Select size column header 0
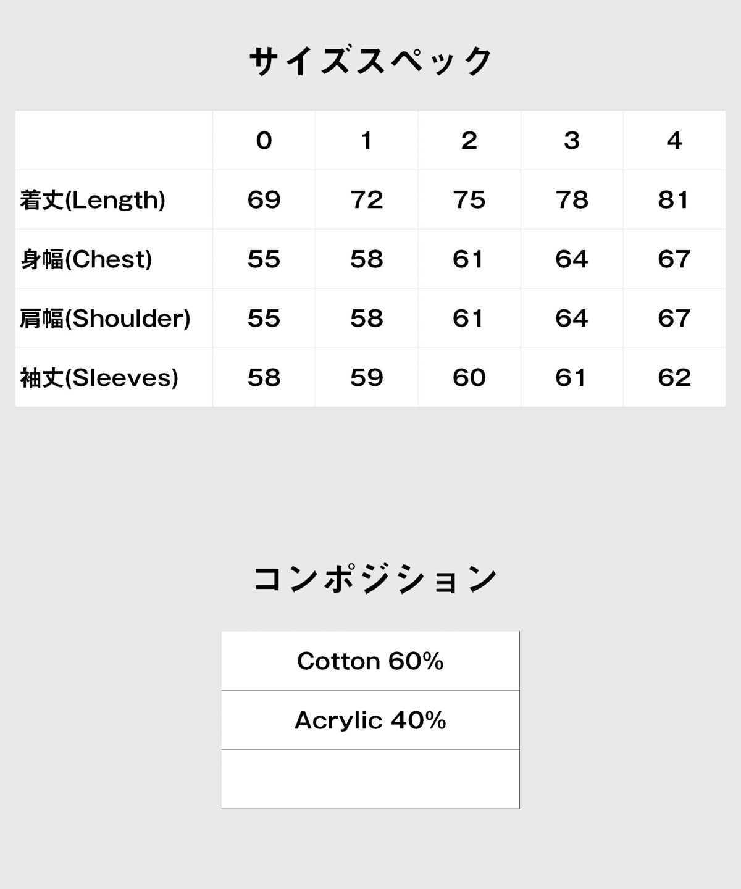Screen dimensions: 741x889 [x=264, y=141]
